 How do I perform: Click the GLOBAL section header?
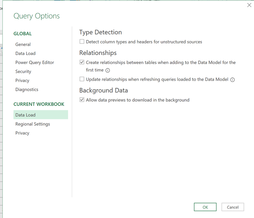coord(22,34)
